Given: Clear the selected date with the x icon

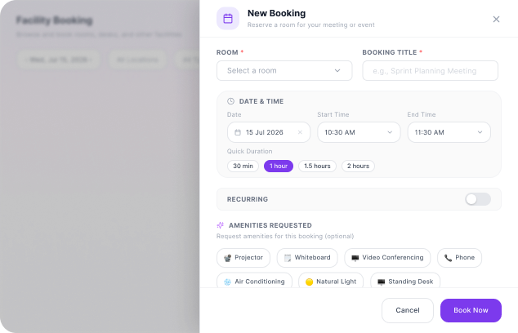Looking at the screenshot, I should pos(300,132).
